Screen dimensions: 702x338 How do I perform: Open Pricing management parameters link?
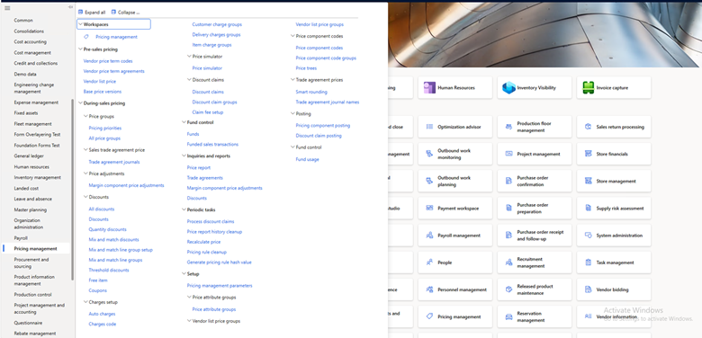point(220,286)
